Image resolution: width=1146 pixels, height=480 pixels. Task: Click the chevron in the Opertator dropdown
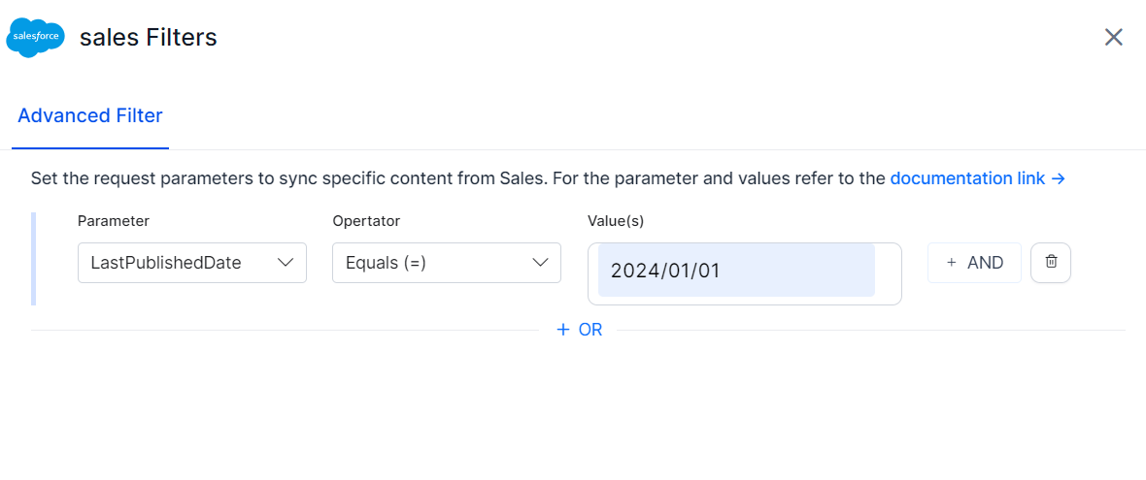541,263
